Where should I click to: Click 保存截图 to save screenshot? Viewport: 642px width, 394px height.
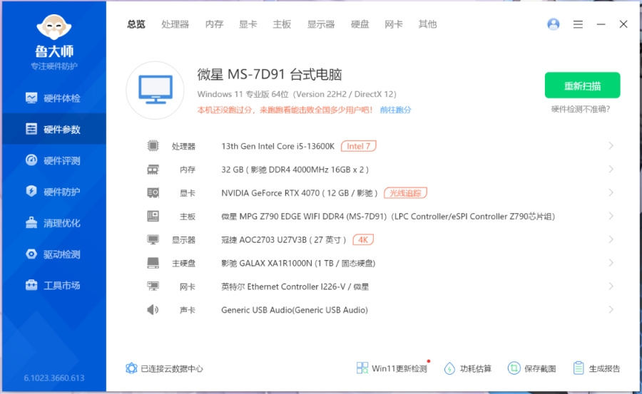pos(532,368)
